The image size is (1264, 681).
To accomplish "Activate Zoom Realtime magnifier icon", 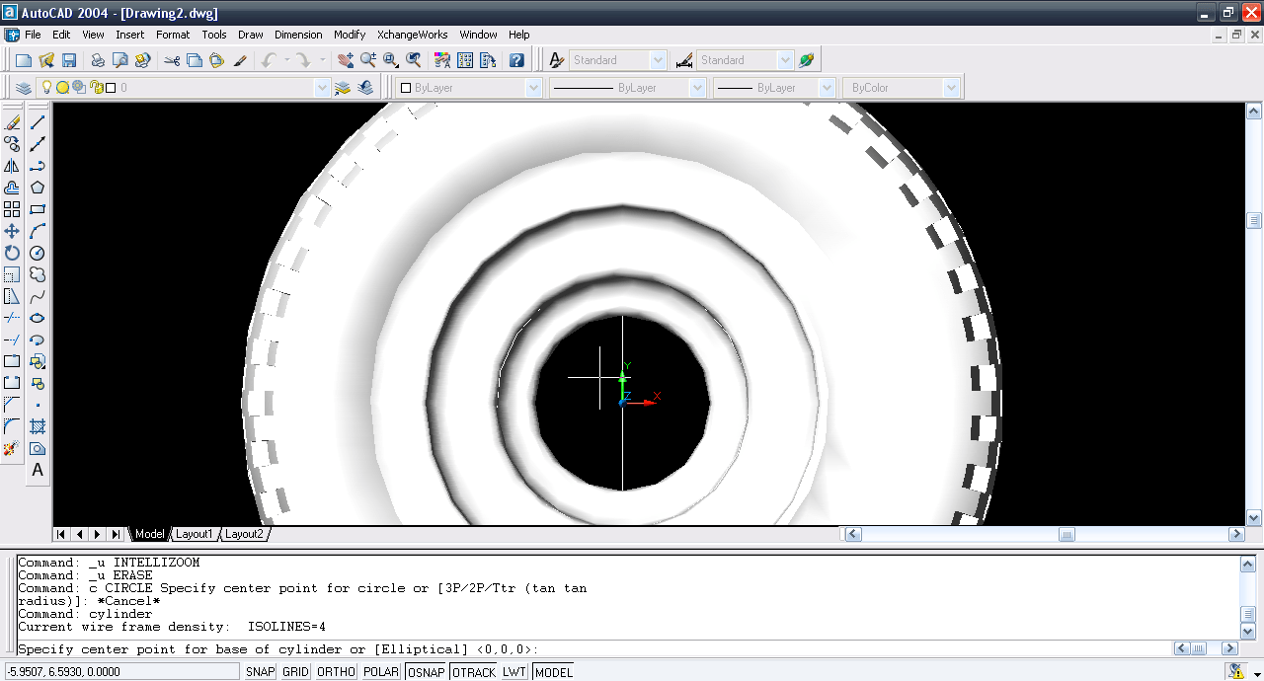I will coord(367,60).
